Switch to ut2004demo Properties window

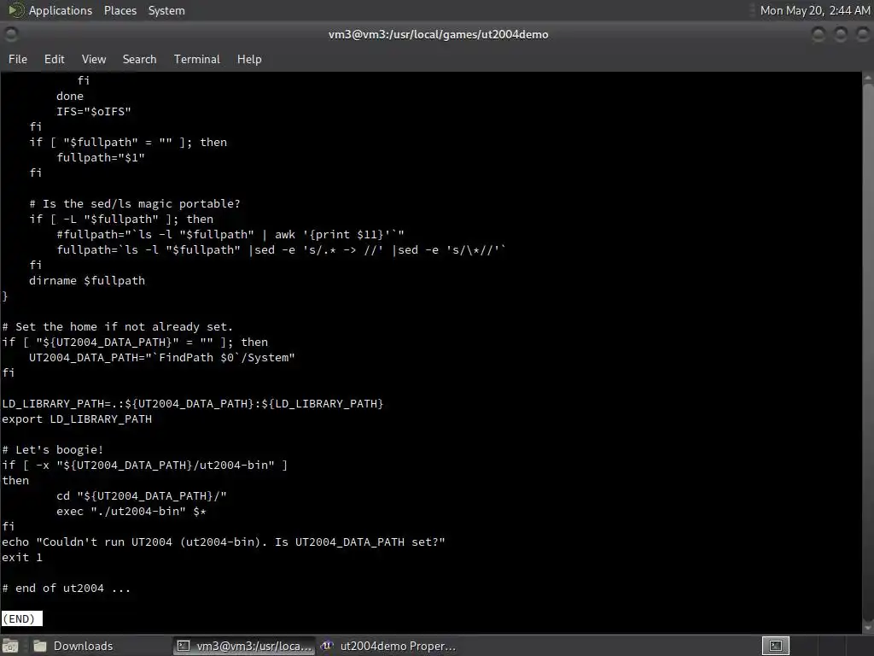tap(389, 646)
